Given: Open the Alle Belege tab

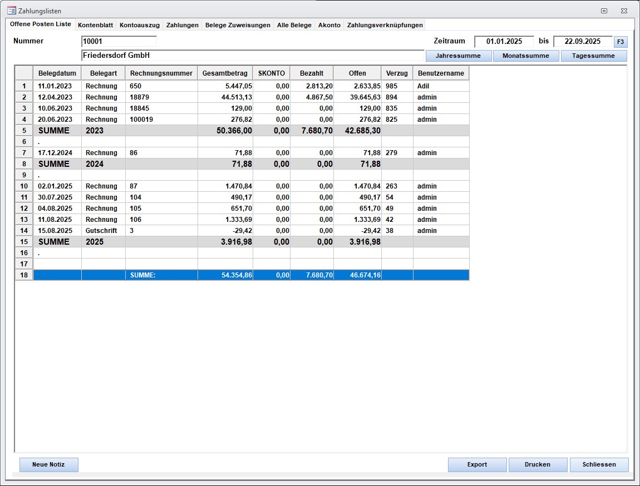Looking at the screenshot, I should (x=294, y=25).
